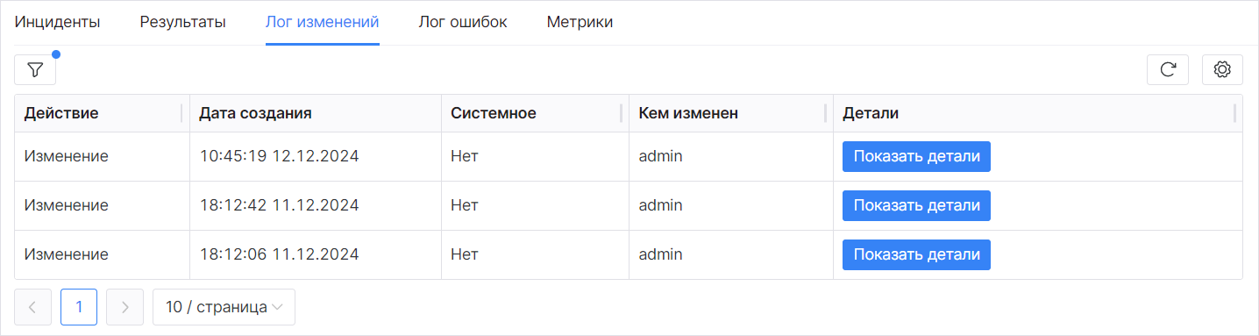
Task: Switch to the Результаты tab
Action: click(x=182, y=22)
